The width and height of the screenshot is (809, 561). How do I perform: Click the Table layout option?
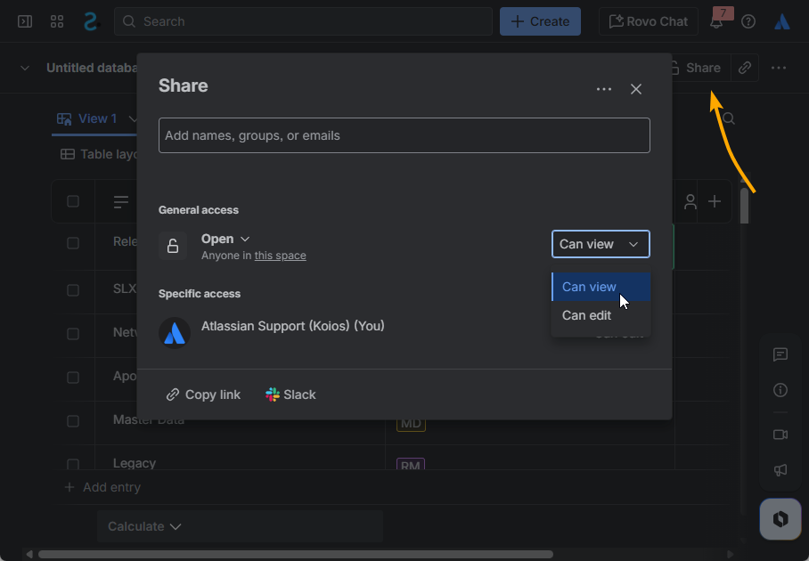[x=99, y=154]
